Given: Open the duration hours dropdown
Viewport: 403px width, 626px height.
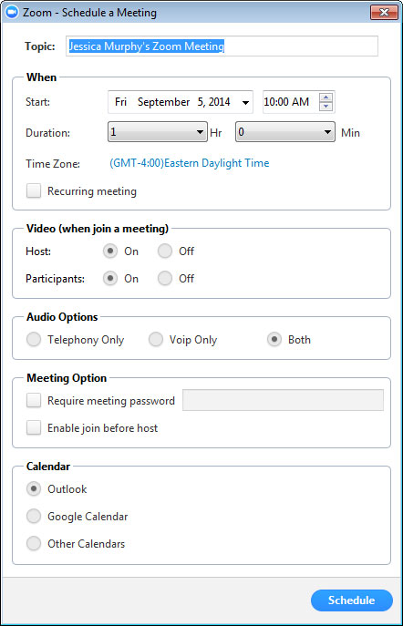Looking at the screenshot, I should coord(158,132).
